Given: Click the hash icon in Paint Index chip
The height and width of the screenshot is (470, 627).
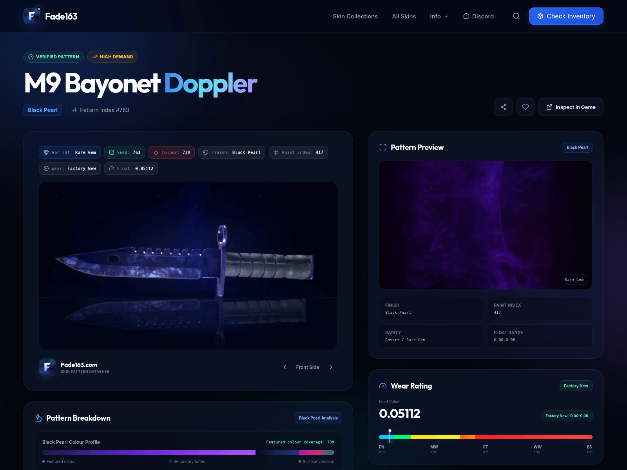Looking at the screenshot, I should coord(276,152).
